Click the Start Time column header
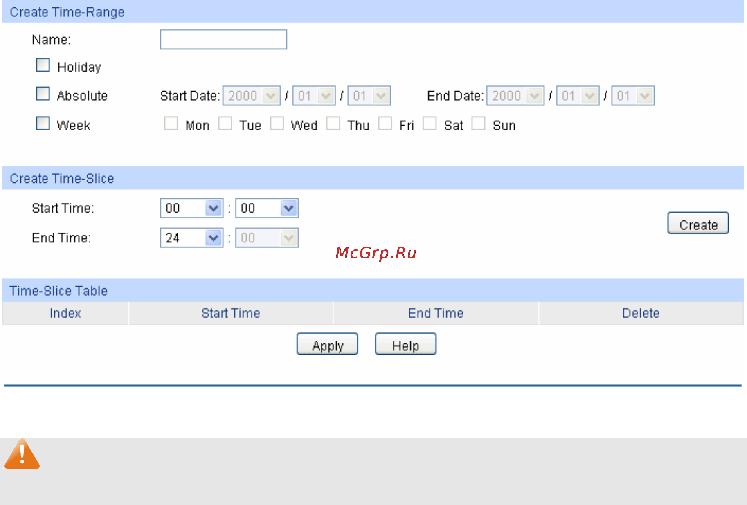This screenshot has height=505, width=747. tap(231, 313)
